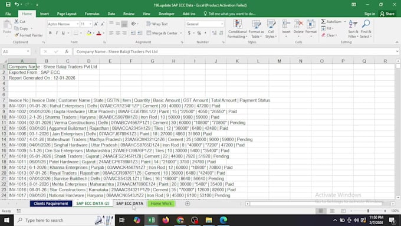
Task: Expand the formula bar
Action: [397, 51]
